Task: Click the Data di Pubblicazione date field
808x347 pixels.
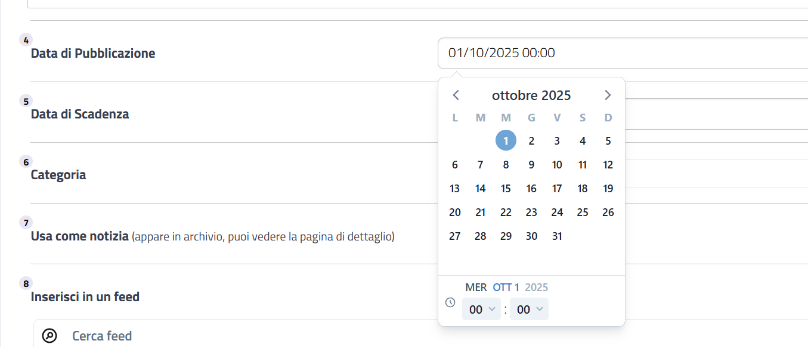Action: [620, 54]
